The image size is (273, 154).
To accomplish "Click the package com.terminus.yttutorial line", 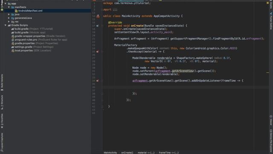I will coord(127,3).
